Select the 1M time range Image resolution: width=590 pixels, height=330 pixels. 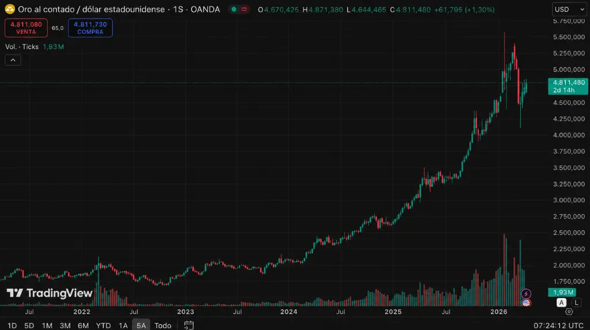pos(47,325)
